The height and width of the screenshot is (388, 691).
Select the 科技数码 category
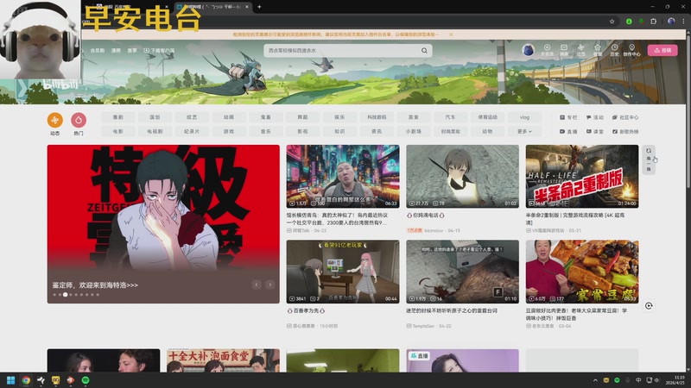click(377, 117)
